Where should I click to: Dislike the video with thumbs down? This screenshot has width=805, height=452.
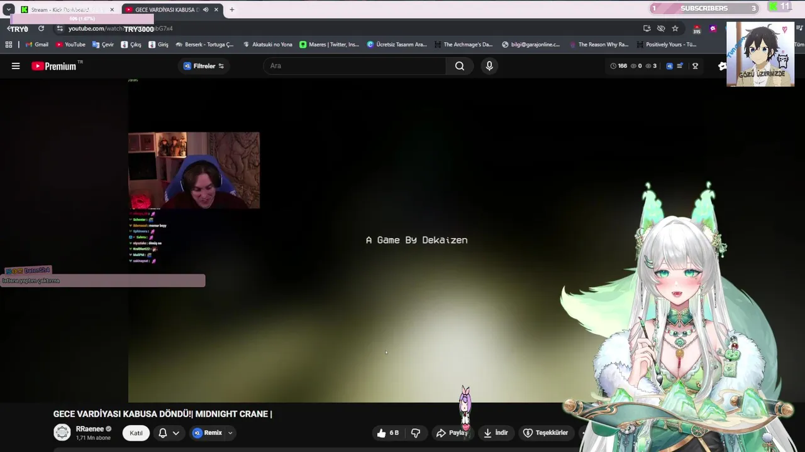(x=416, y=433)
